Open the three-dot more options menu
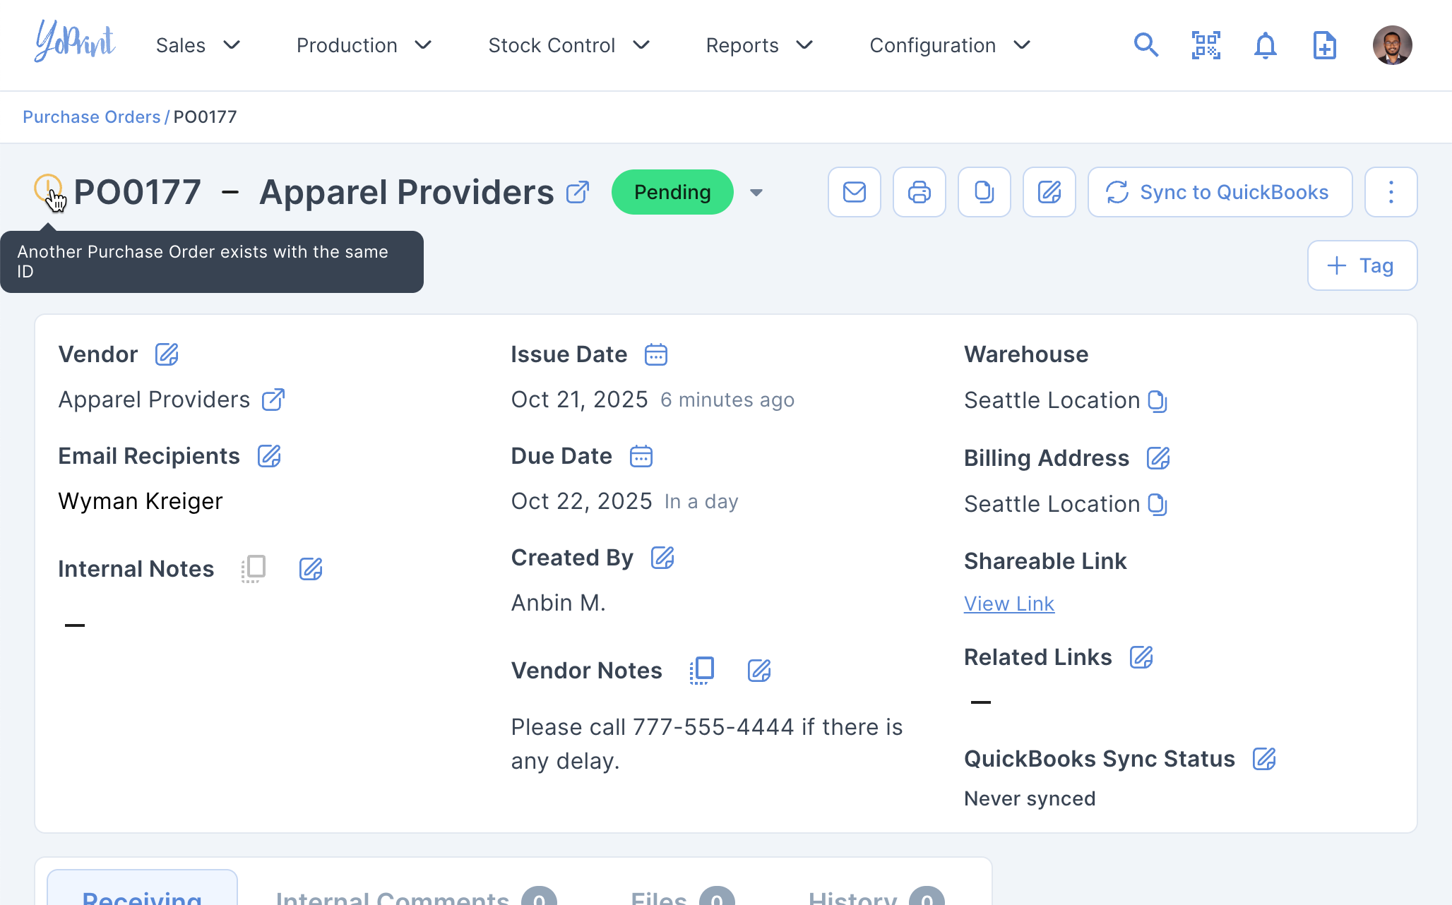The image size is (1452, 905). click(x=1391, y=192)
